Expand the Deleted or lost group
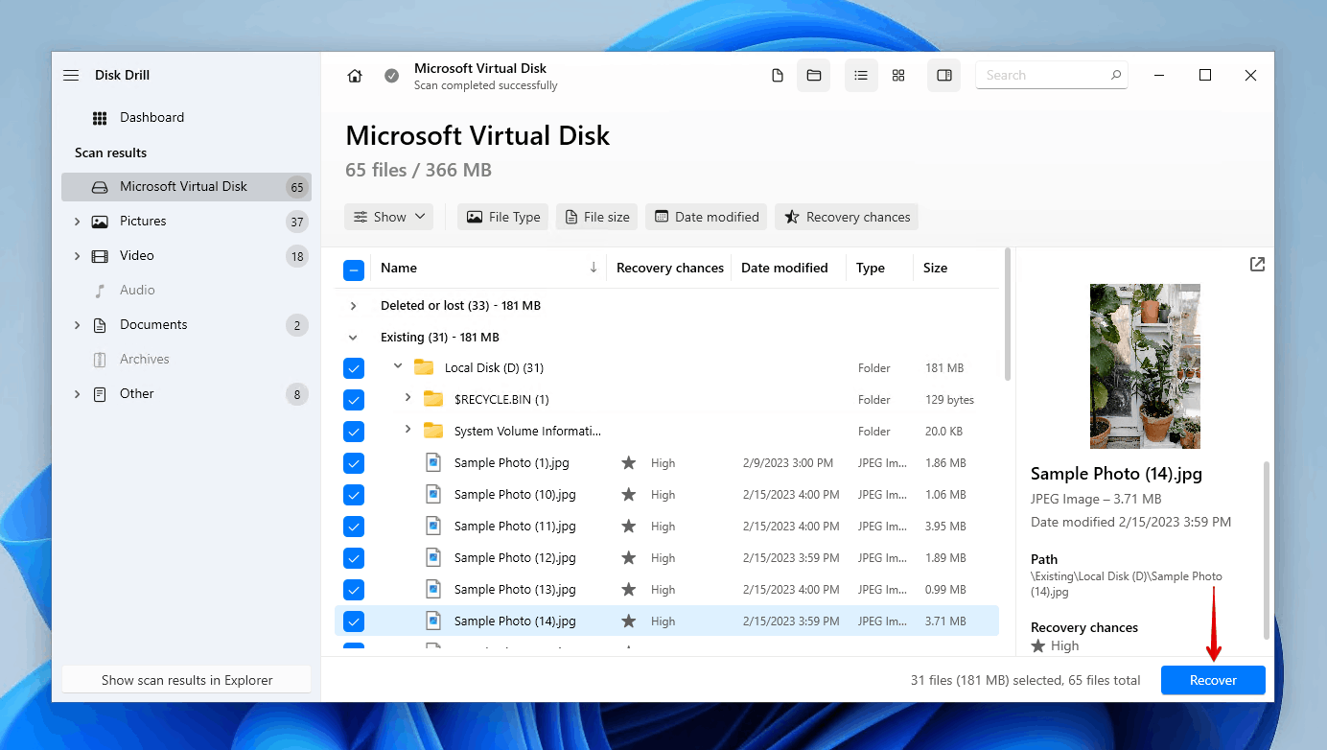Viewport: 1327px width, 750px height. click(x=353, y=306)
